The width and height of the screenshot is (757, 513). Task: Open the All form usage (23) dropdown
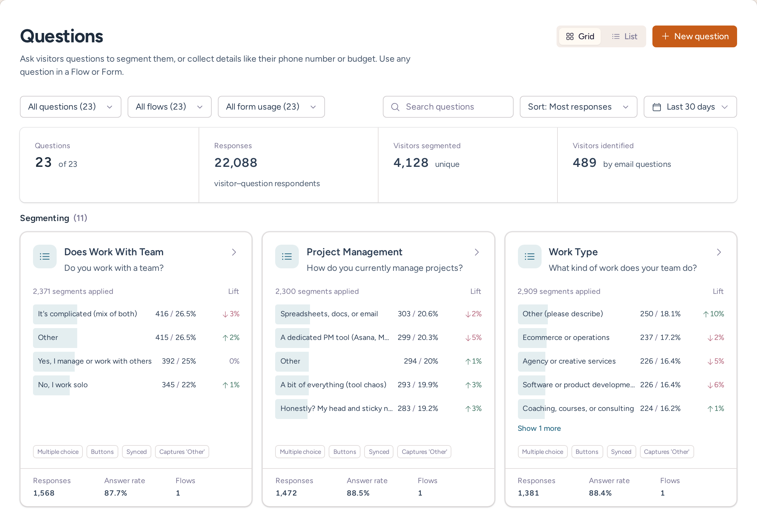tap(271, 107)
